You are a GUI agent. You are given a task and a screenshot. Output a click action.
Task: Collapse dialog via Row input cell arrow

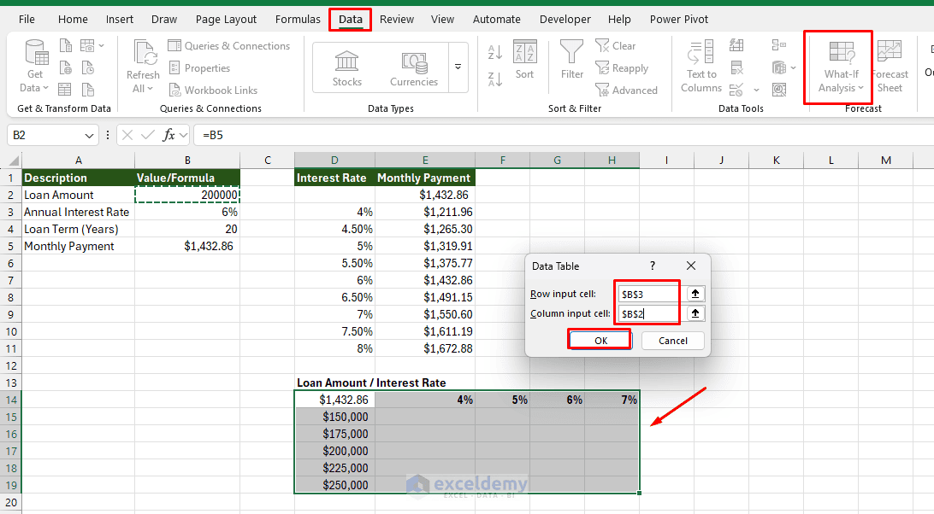click(x=695, y=294)
